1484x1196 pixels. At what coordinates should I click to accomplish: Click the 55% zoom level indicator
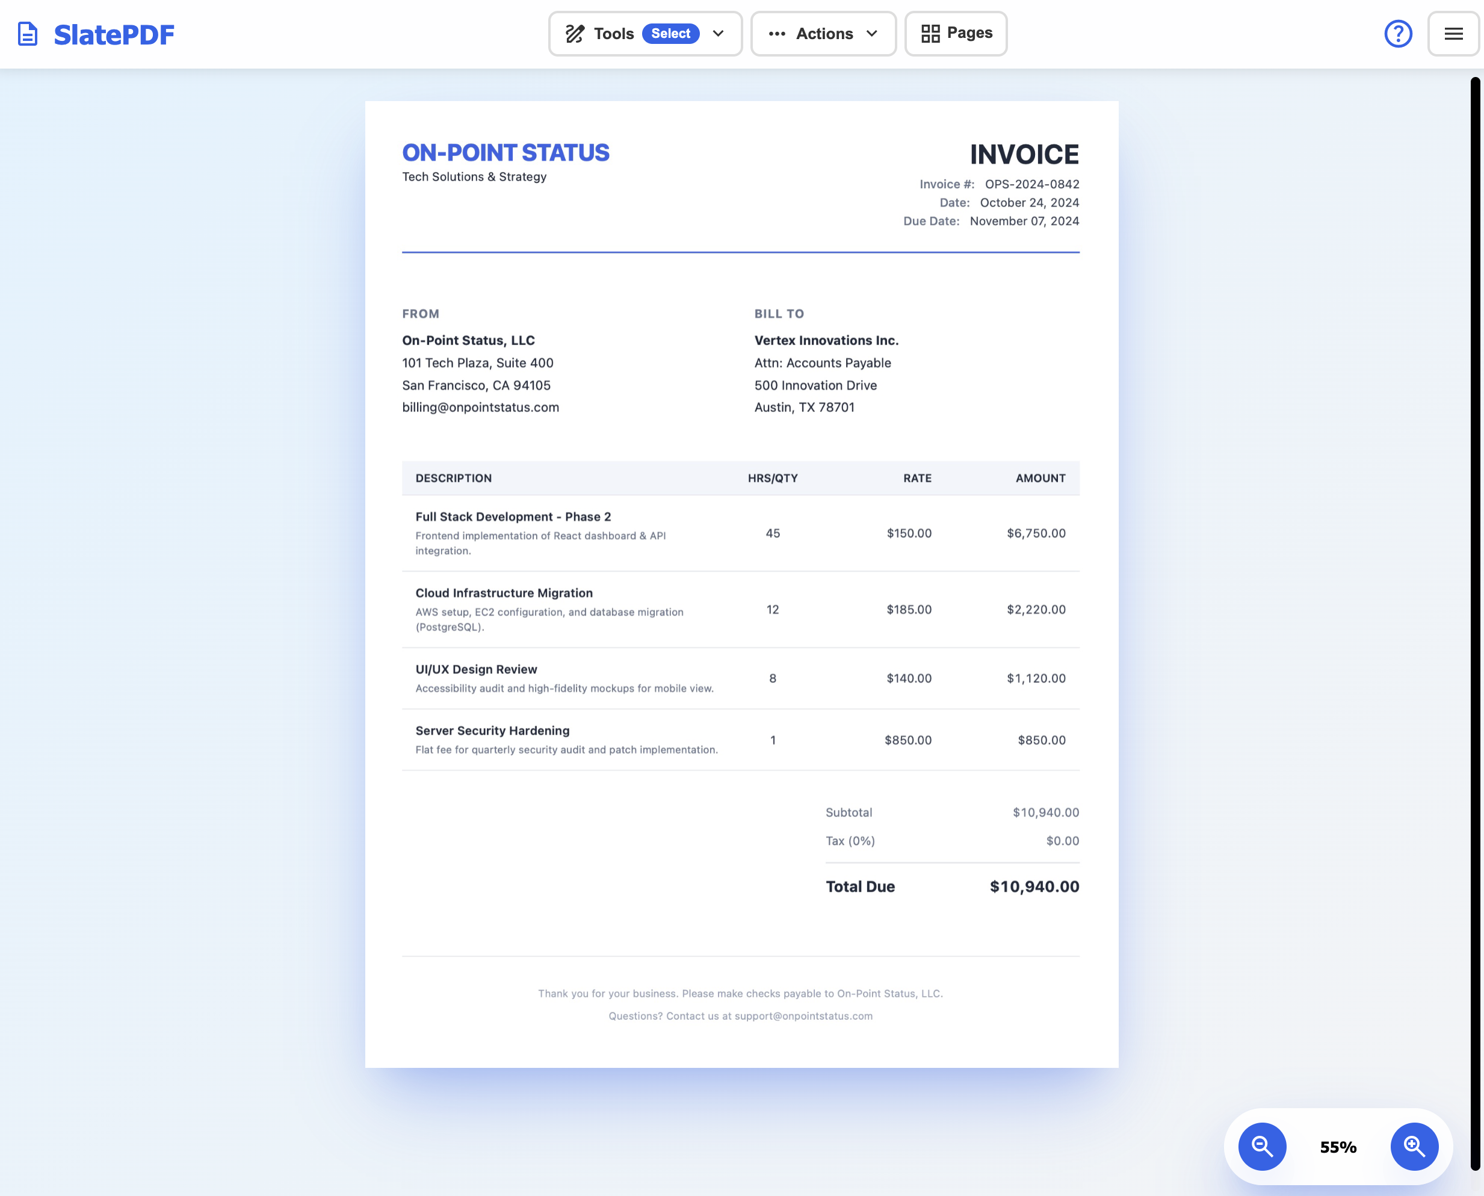click(1337, 1147)
